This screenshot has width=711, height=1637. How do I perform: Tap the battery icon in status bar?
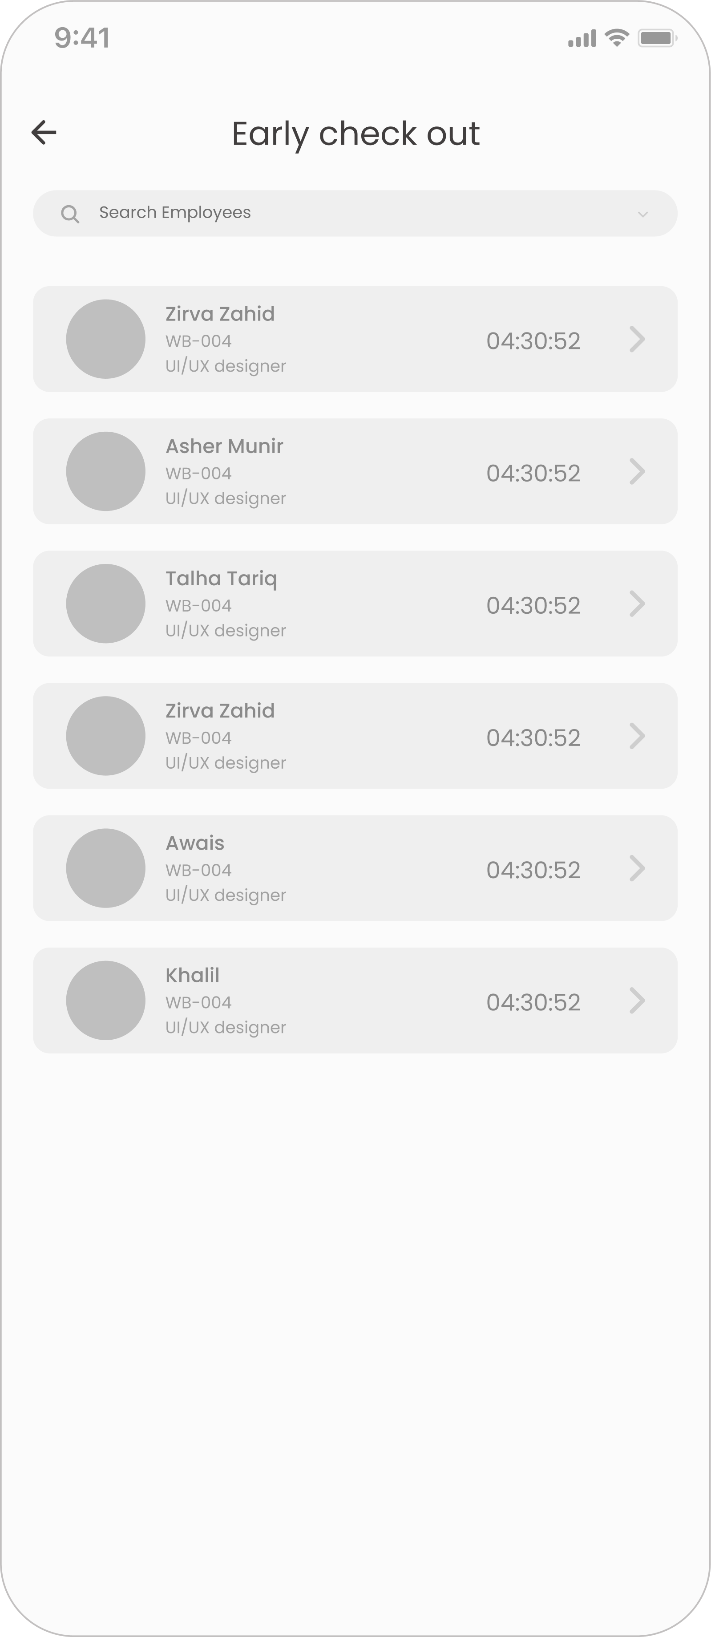coord(658,38)
